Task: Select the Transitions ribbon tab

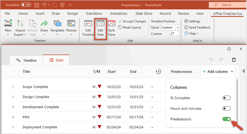Action: click(x=94, y=13)
